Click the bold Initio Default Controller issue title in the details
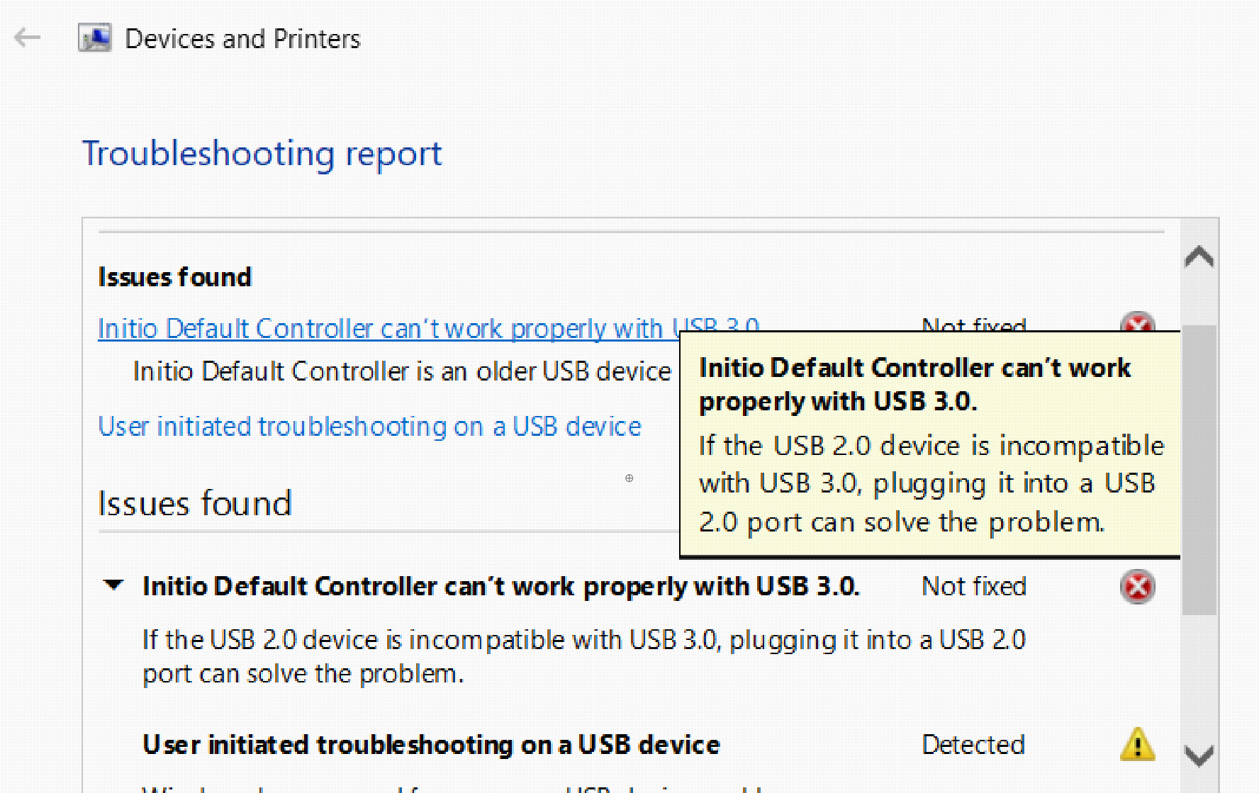Viewport: 1259px width, 793px height. (500, 587)
